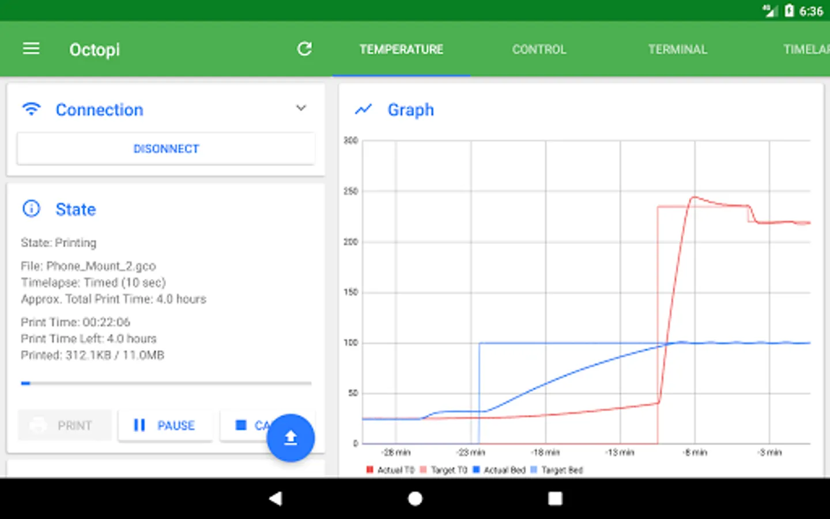Open the hamburger navigation menu
830x519 pixels.
point(31,49)
